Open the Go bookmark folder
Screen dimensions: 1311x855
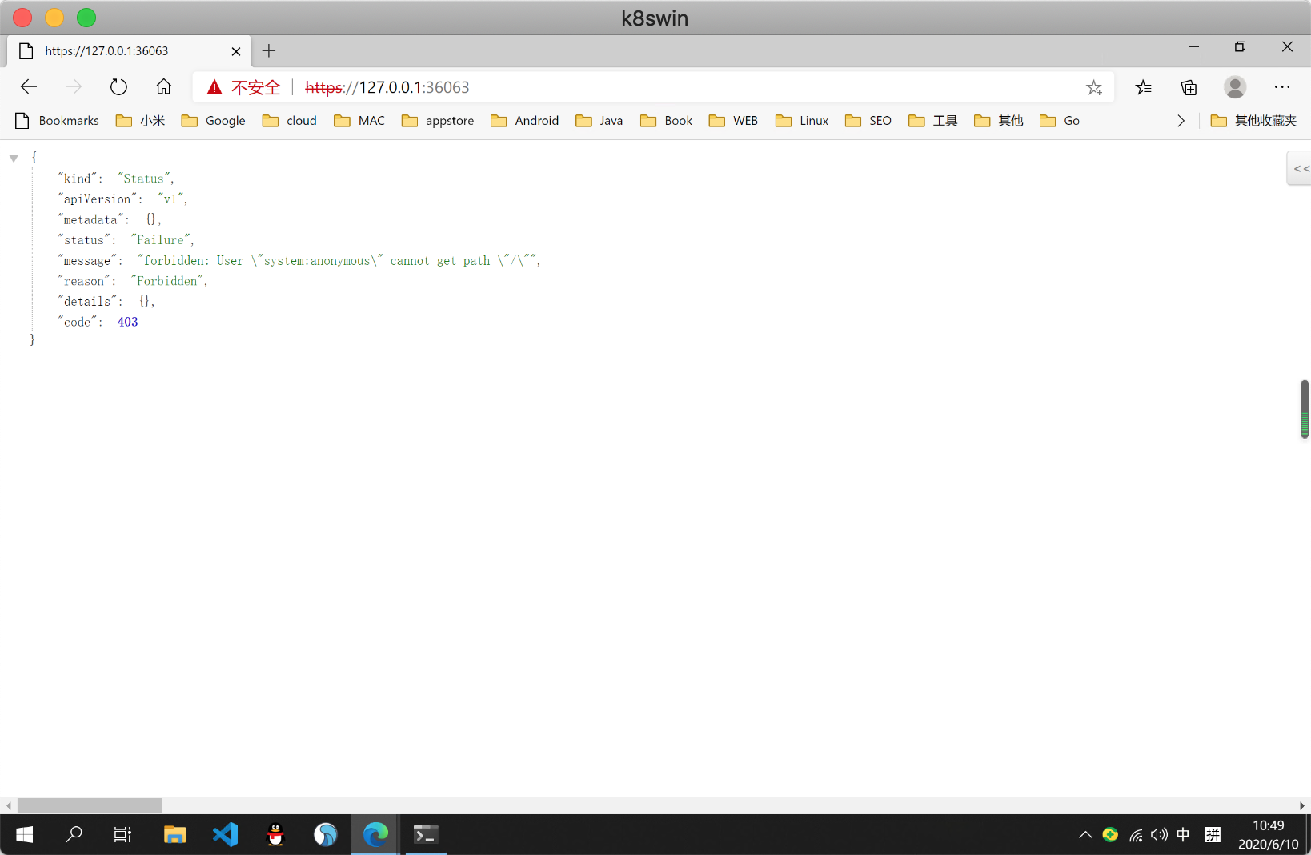(x=1060, y=121)
